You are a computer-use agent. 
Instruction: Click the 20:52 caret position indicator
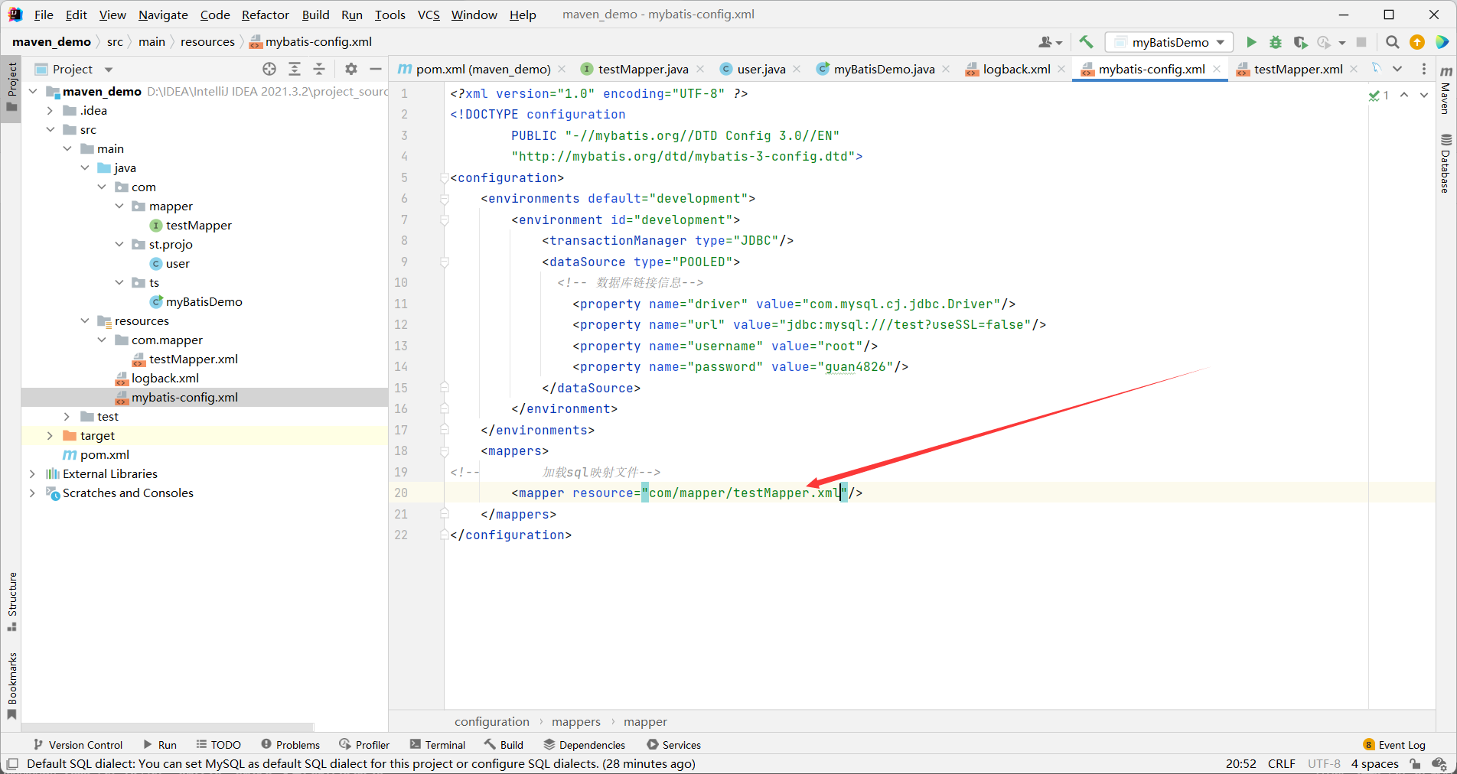(1240, 763)
